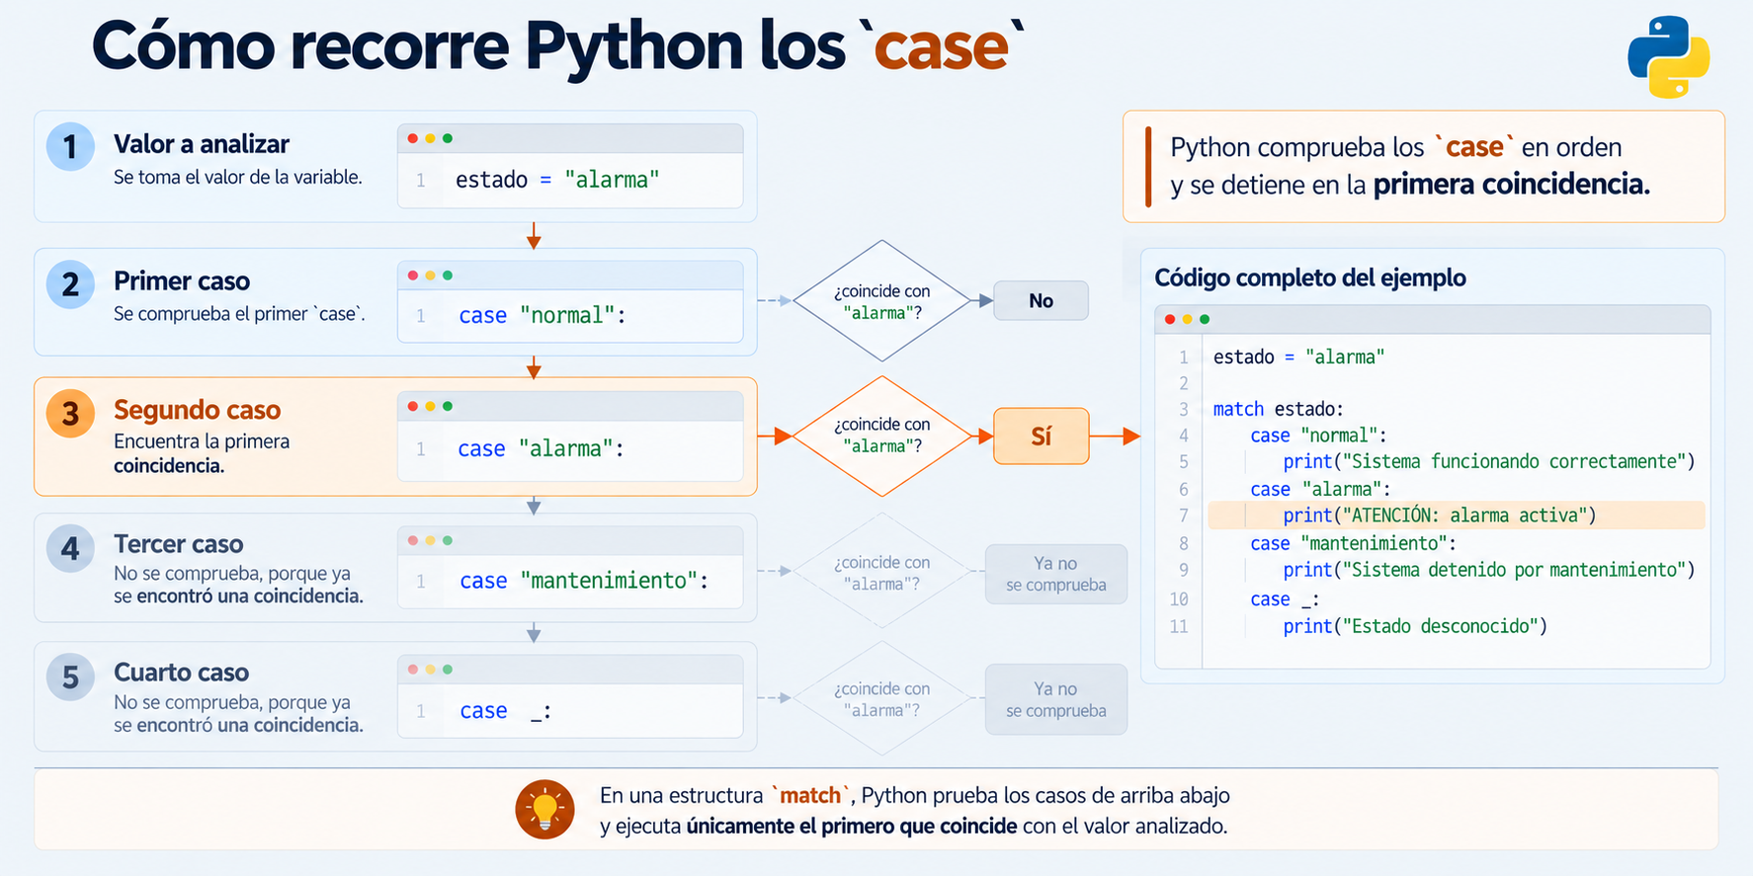
Task: Click highlighted line print("ATENCIÓN: alarma activa")
Action: coord(1440,516)
